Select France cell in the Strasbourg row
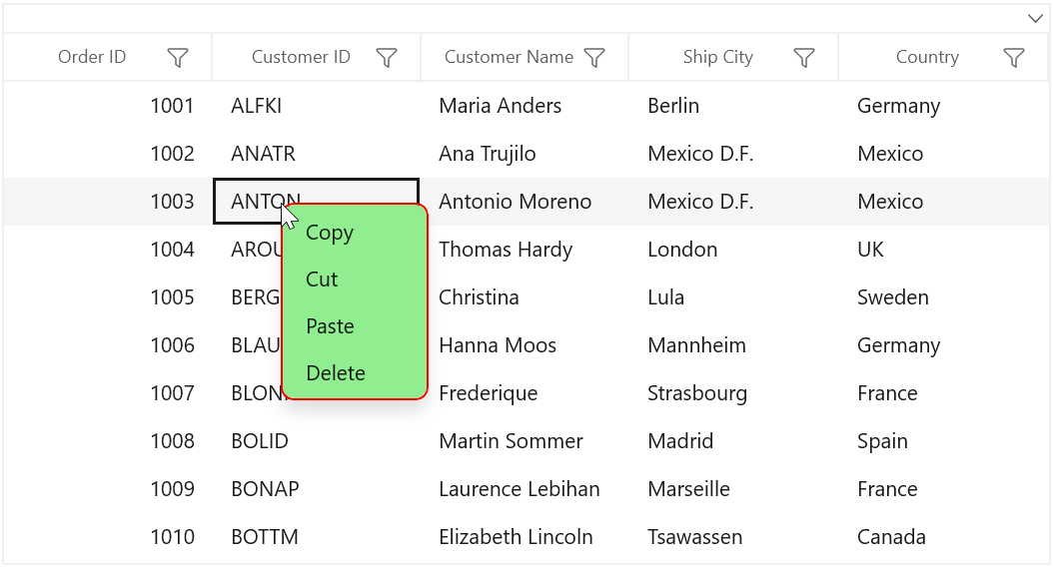The width and height of the screenshot is (1053, 567). tap(943, 393)
